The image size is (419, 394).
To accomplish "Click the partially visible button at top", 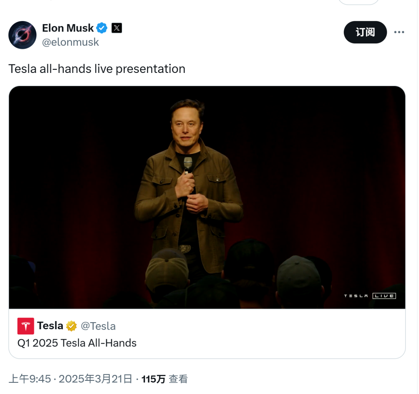I will [358, 2].
